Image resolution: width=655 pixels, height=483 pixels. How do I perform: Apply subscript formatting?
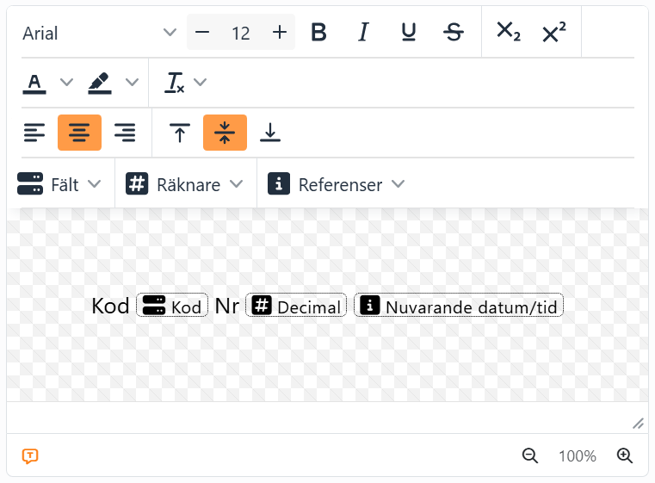point(509,32)
